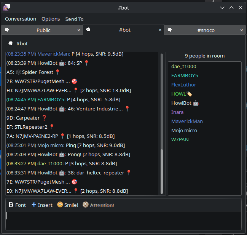The height and width of the screenshot is (235, 247).
Task: Click the bold B font icon
Action: click(x=11, y=205)
